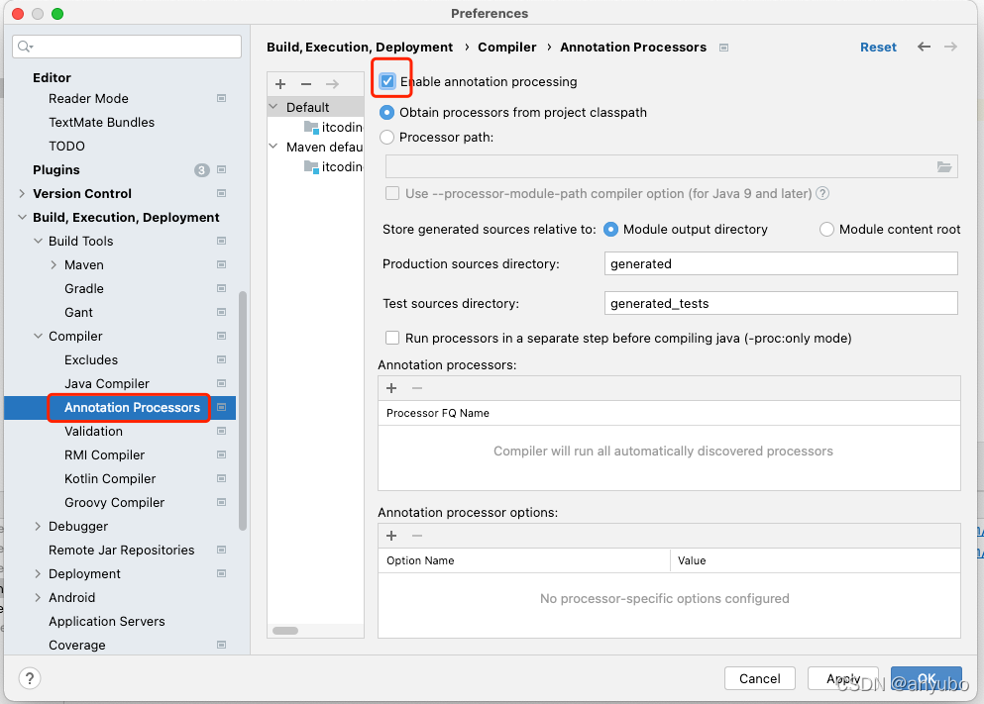Click the Cancel button
The image size is (984, 704).
point(759,678)
